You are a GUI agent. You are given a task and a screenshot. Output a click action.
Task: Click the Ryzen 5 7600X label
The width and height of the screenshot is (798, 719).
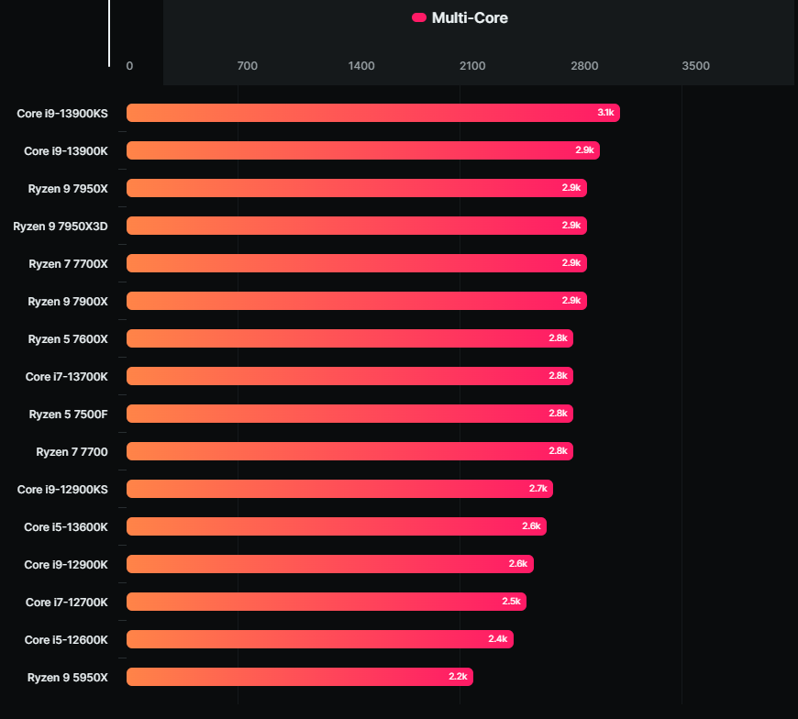click(x=68, y=339)
